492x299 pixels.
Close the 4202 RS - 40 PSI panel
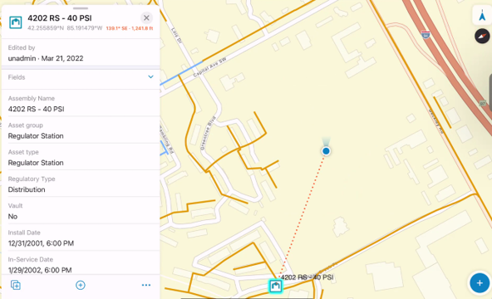pos(146,18)
